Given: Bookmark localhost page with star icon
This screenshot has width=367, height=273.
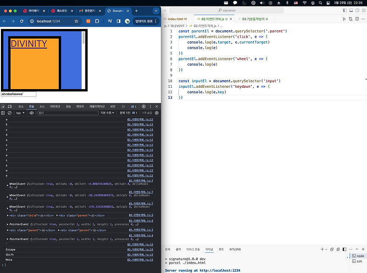Looking at the screenshot, I should pyautogui.click(x=76, y=21).
